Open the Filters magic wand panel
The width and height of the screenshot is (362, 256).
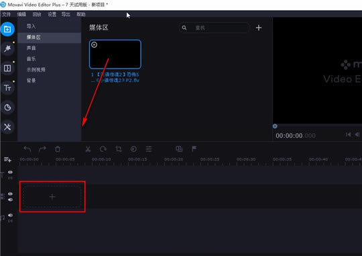[7, 48]
